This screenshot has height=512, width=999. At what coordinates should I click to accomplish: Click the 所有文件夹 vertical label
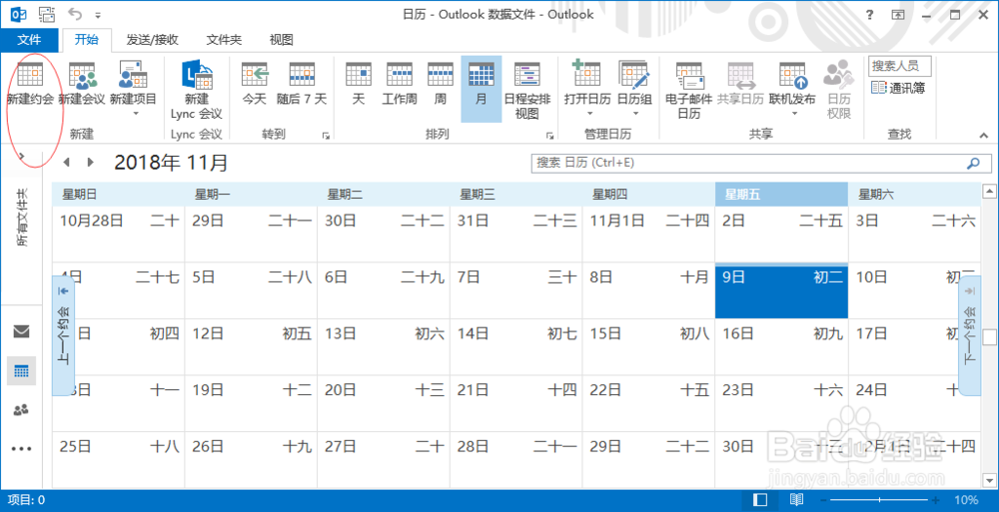point(22,218)
